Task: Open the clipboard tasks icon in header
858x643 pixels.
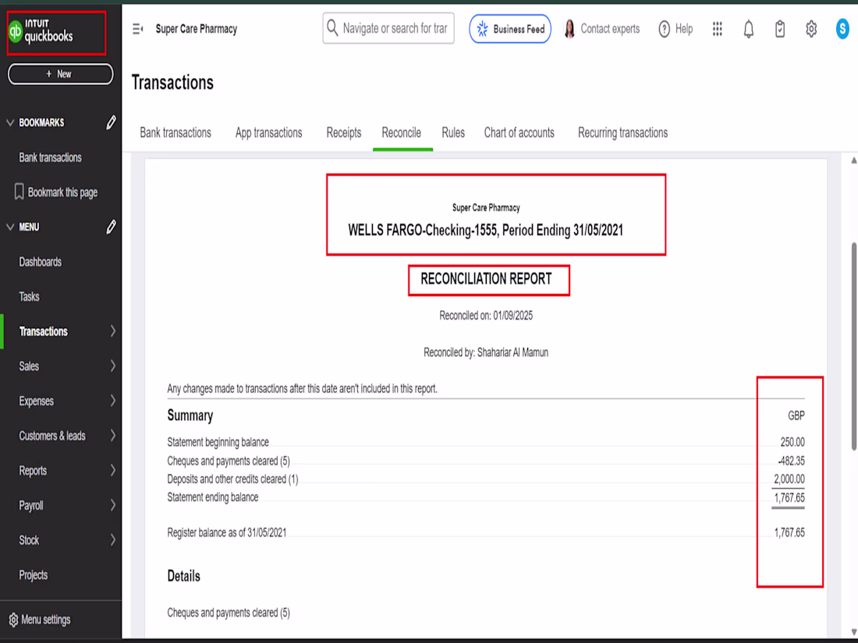Action: 780,29
